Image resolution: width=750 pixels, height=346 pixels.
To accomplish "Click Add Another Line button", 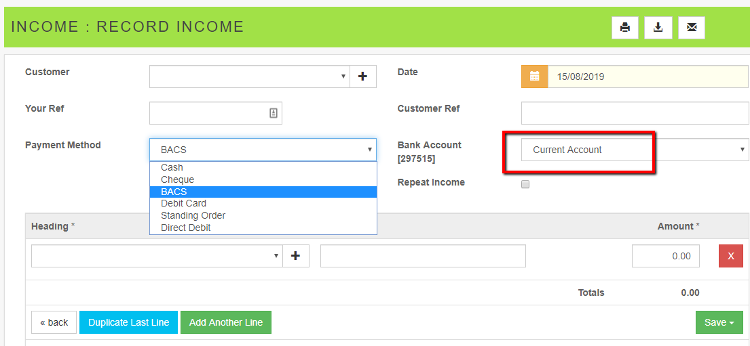I will (226, 322).
